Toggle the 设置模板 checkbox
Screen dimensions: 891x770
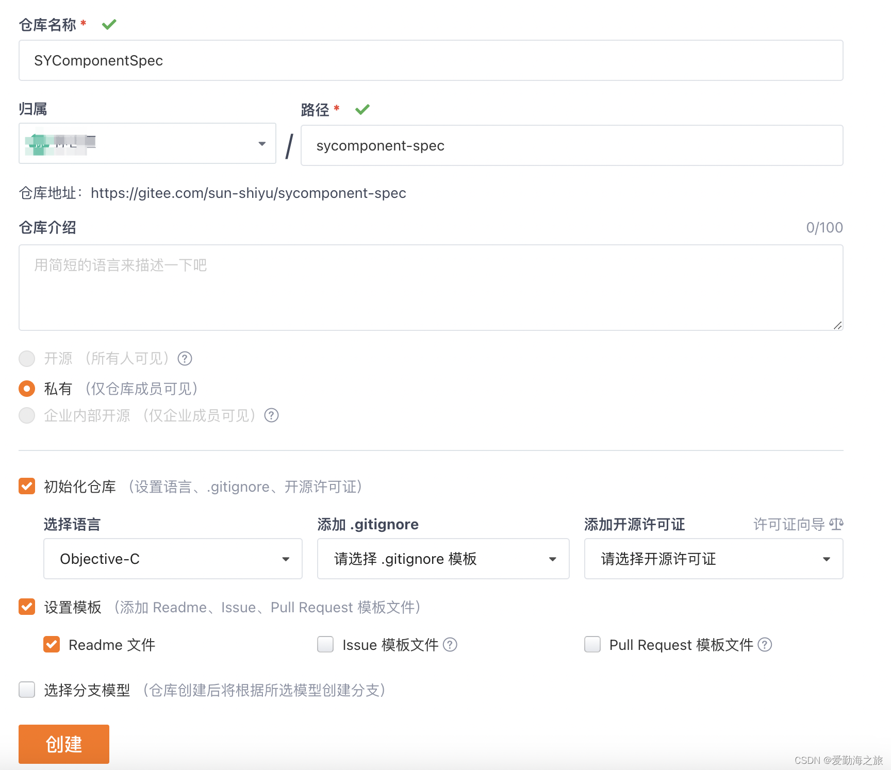[x=27, y=607]
